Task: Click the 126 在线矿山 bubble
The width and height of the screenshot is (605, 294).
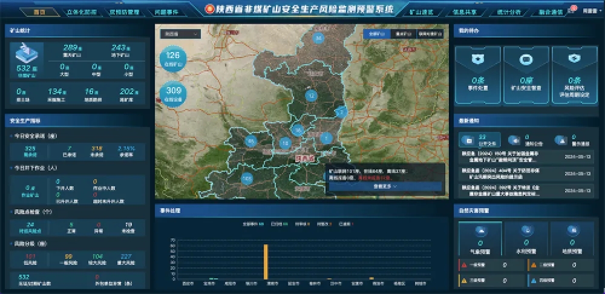Action: click(x=174, y=59)
